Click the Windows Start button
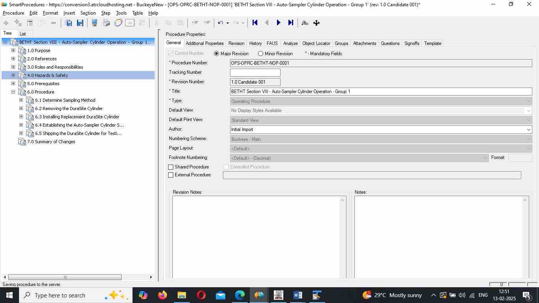This screenshot has height=303, width=539. point(9,295)
